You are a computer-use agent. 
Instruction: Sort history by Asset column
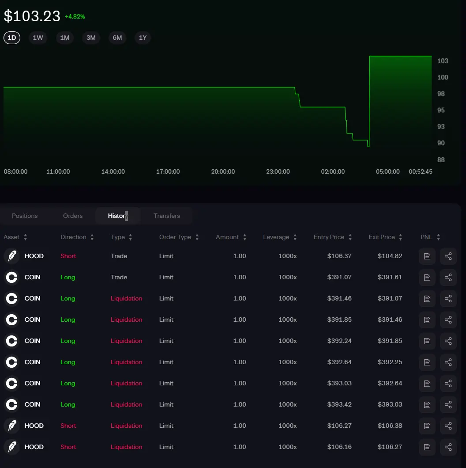(x=15, y=237)
